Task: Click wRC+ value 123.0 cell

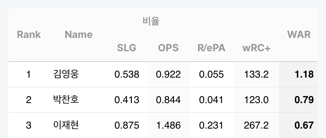Action: coord(256,100)
